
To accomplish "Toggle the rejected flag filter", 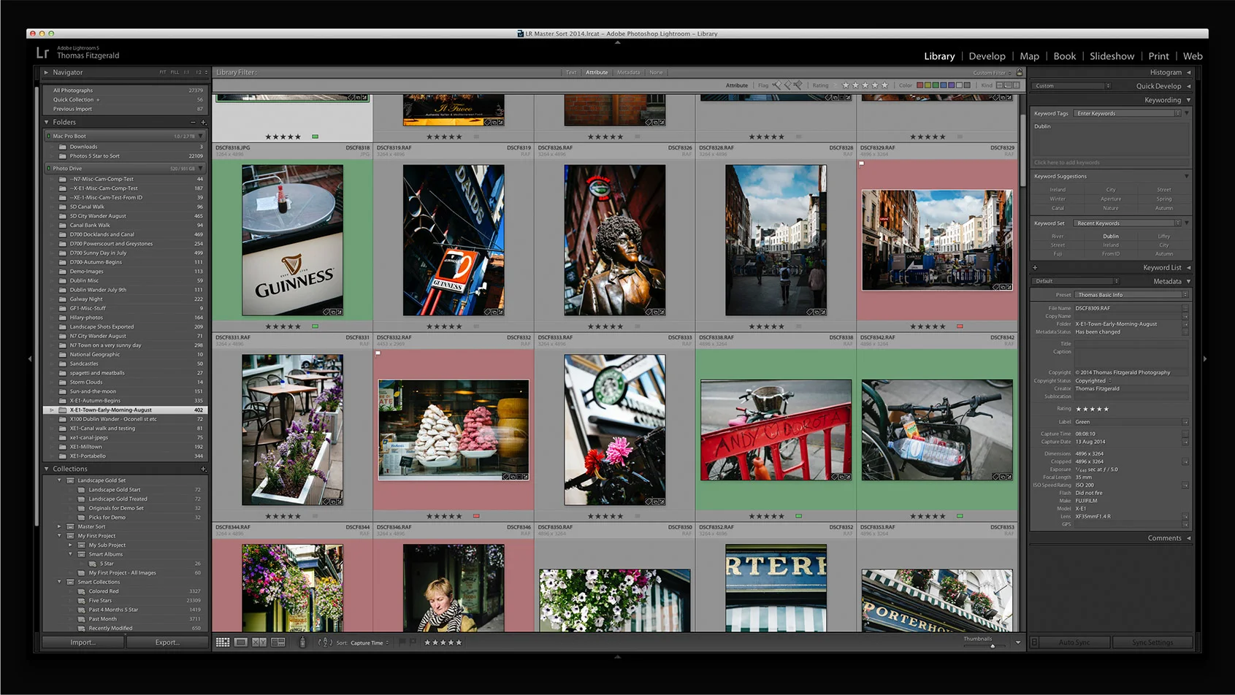I will pos(798,85).
